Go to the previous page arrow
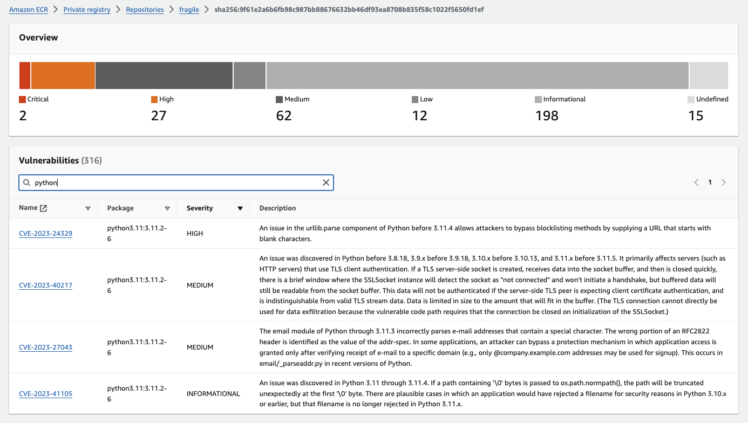This screenshot has width=748, height=423. [696, 182]
